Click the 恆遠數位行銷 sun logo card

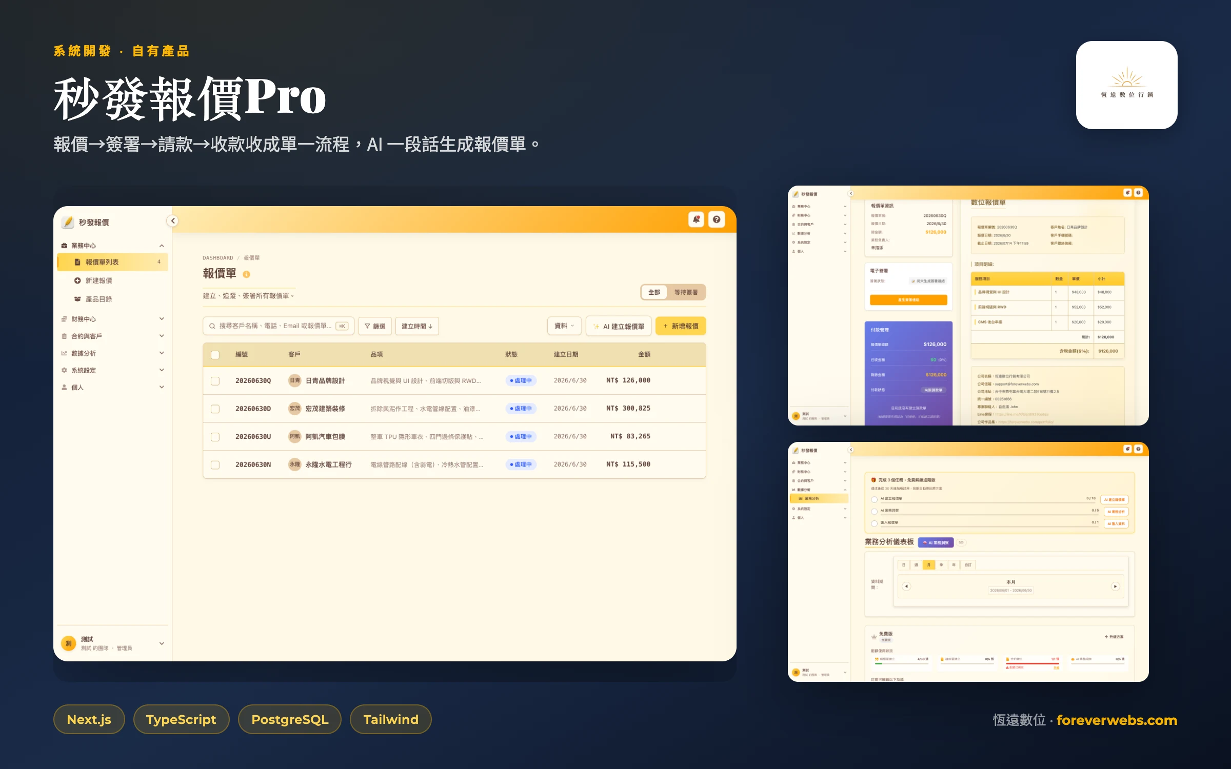[1126, 85]
